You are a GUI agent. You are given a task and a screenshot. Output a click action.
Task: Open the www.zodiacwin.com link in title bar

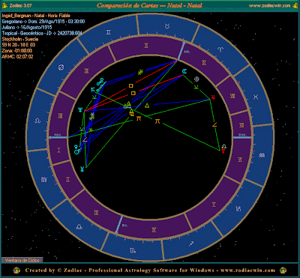click(269, 5)
